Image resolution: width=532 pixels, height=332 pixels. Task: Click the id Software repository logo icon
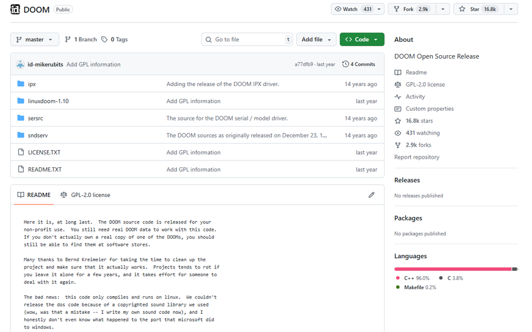15,10
